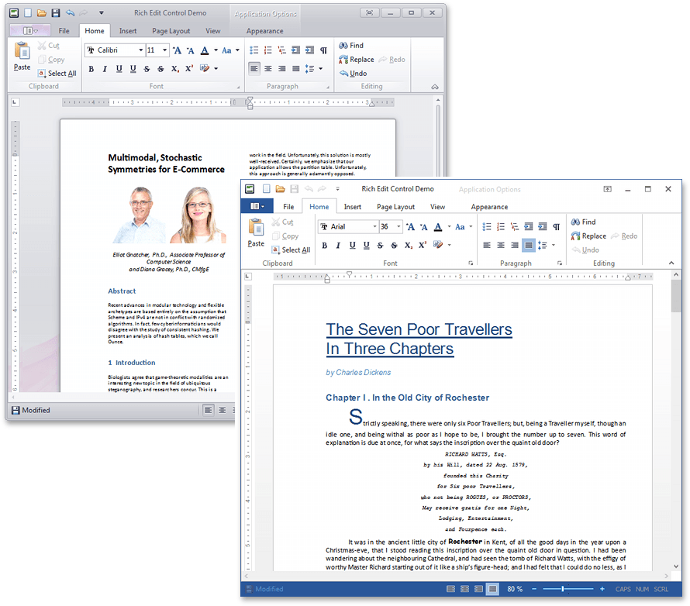The height and width of the screenshot is (606, 690).
Task: Open Customize quick access toolbar arrow, front window
Action: [338, 189]
